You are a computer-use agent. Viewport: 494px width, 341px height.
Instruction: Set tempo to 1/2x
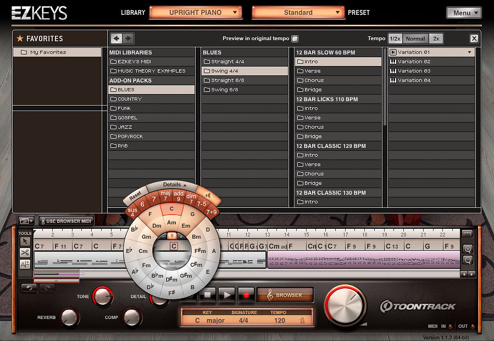pos(395,38)
